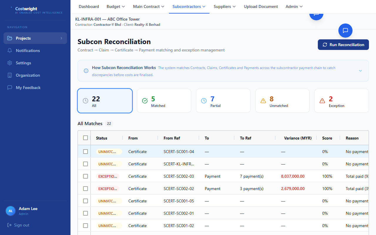Check the row for SCERT-SC002-01
This screenshot has height=235, width=376.
coord(85,213)
